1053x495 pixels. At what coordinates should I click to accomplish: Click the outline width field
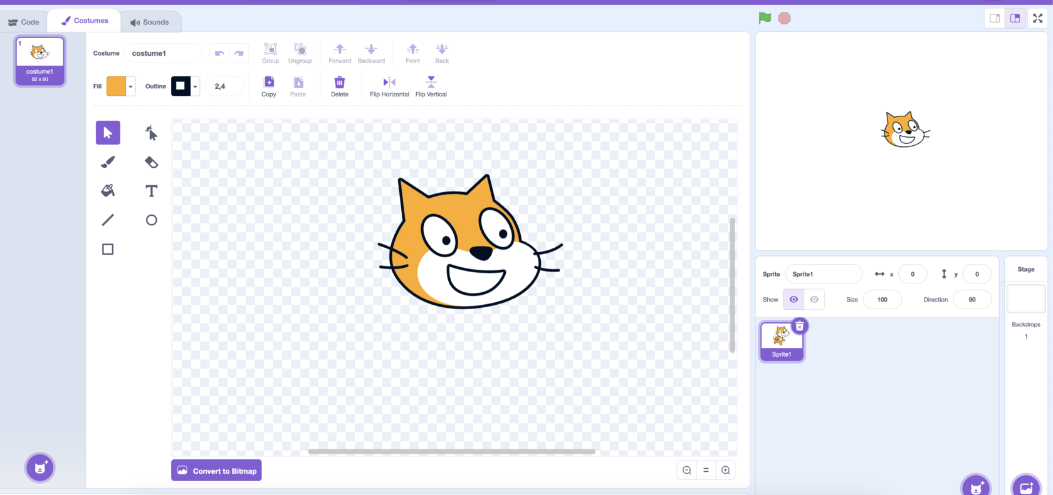click(224, 86)
